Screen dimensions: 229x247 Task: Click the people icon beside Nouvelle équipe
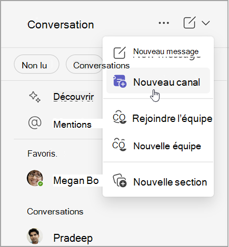click(120, 145)
